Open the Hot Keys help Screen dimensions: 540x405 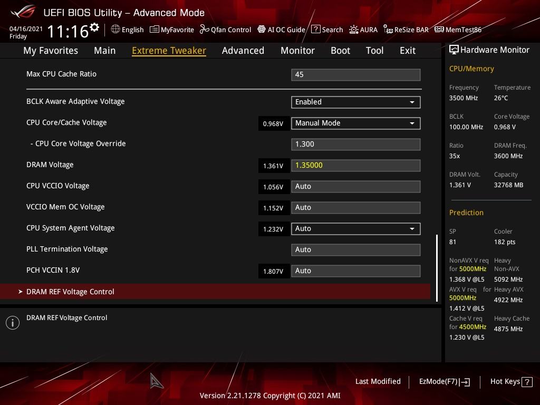(511, 382)
